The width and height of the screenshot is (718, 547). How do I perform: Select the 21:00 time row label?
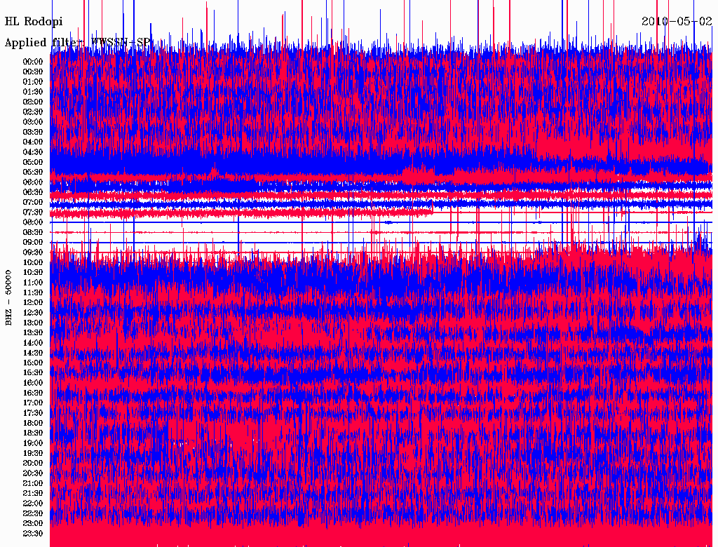pos(33,483)
